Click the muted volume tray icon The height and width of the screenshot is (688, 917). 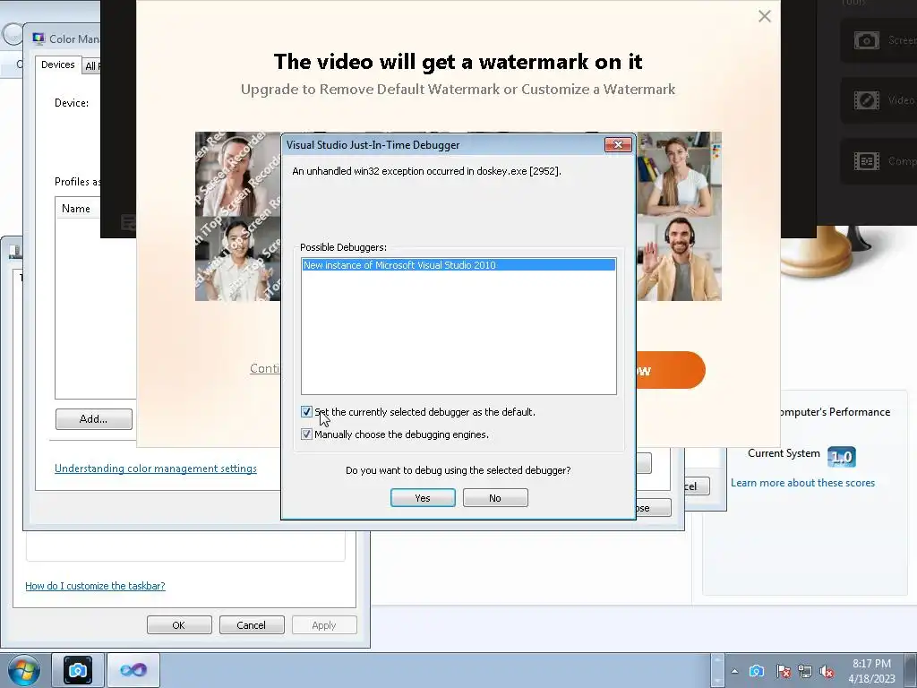tap(827, 671)
